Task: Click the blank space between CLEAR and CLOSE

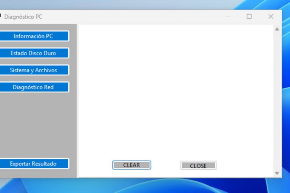Action: tap(165, 165)
